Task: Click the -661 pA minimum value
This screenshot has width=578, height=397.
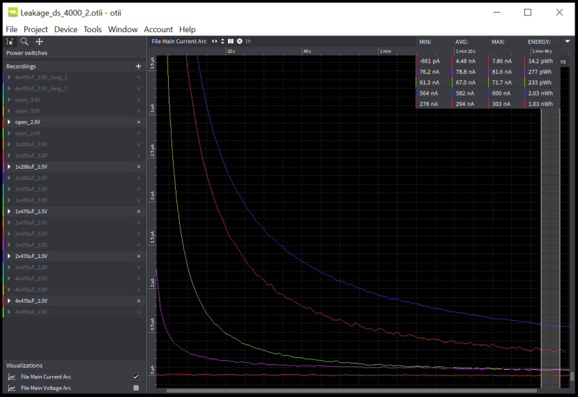Action: coord(429,61)
